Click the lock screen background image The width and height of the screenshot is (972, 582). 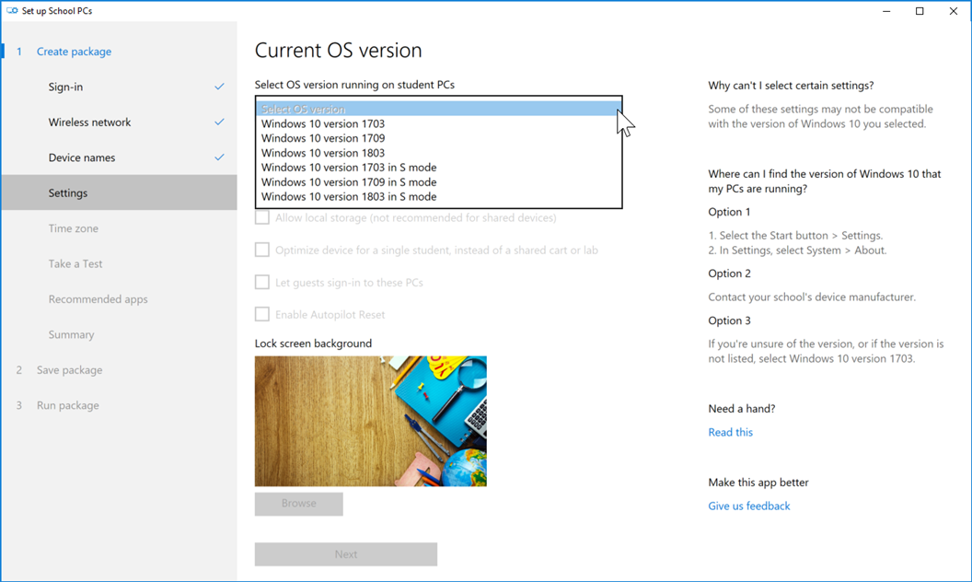click(x=370, y=421)
